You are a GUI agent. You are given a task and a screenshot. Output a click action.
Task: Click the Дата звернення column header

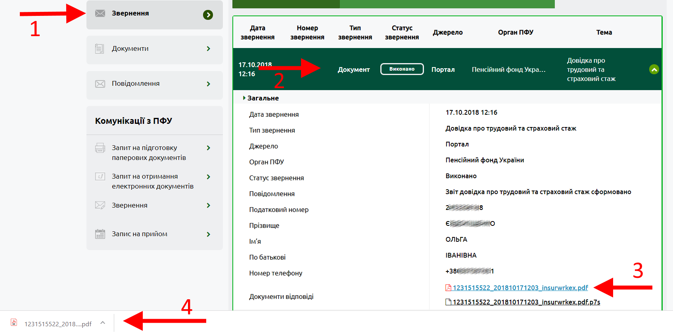point(257,33)
